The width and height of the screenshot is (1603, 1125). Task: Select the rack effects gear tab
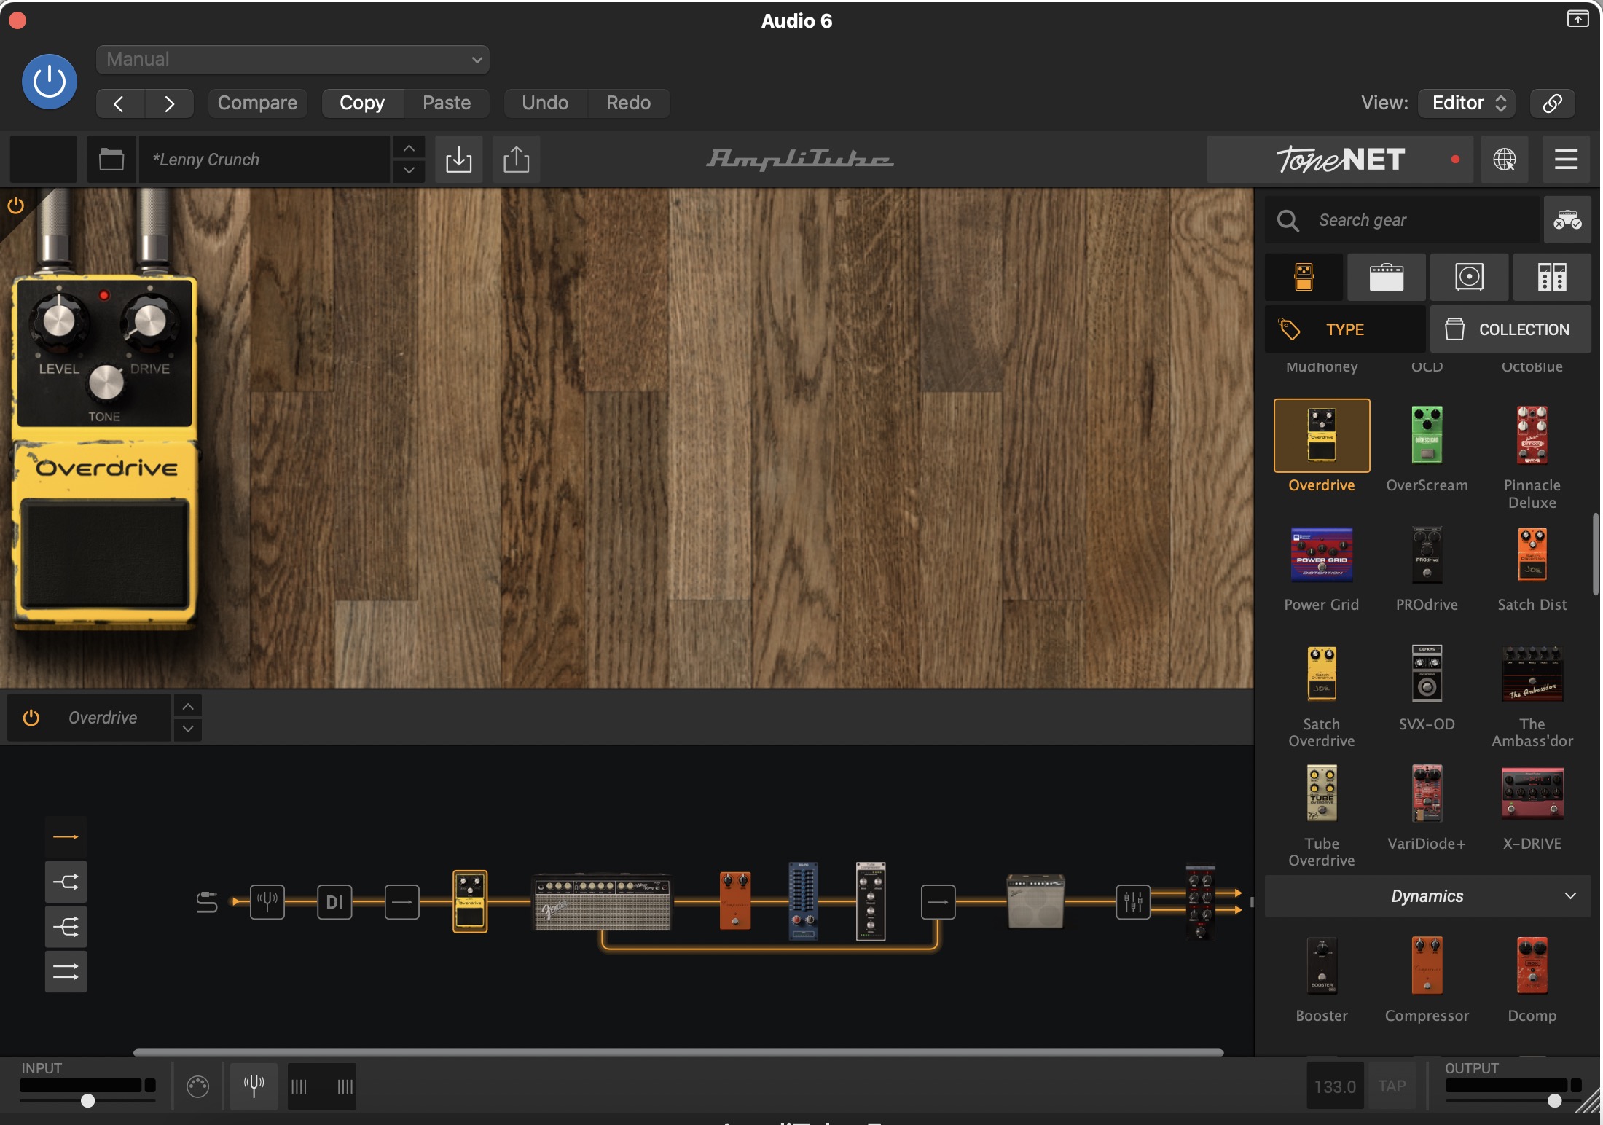(1552, 277)
